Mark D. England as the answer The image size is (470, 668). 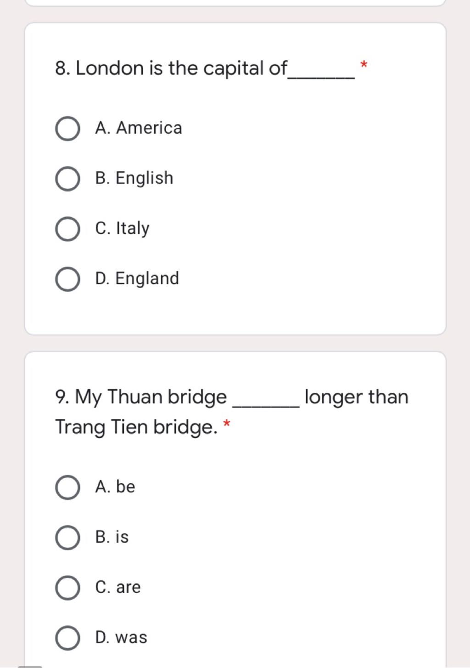pos(67,279)
